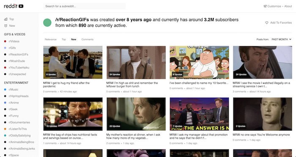Open r/WoahDude in the sidebar

click(17, 61)
